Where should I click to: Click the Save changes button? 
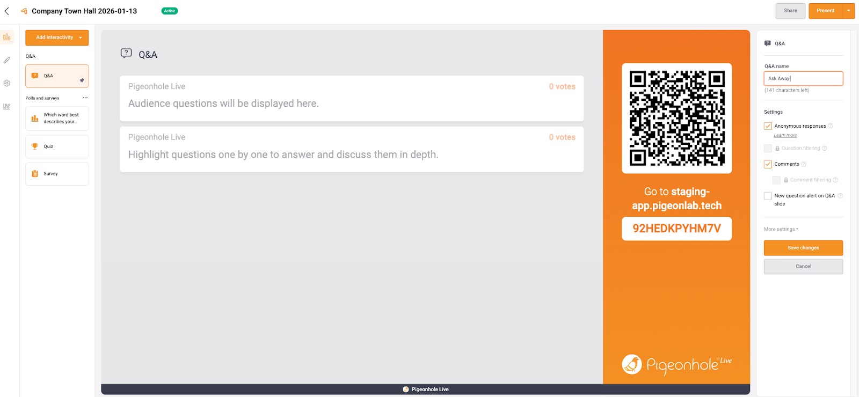pos(803,248)
